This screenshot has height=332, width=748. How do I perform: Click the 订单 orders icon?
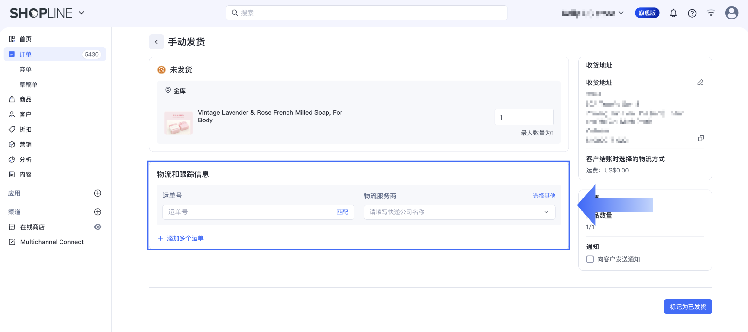pyautogui.click(x=12, y=54)
